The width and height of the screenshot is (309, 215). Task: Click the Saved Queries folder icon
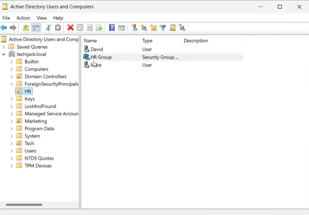(11, 47)
